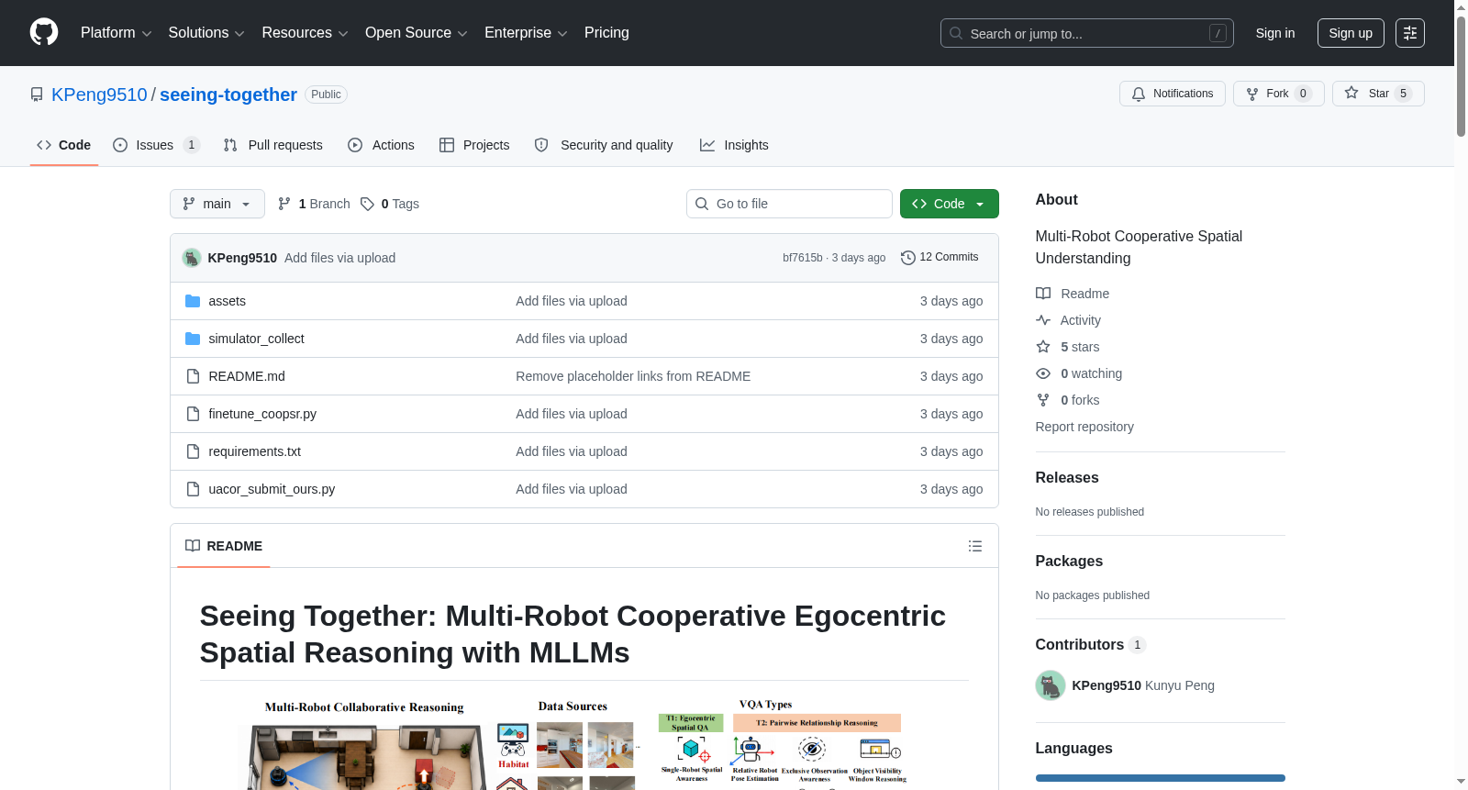Click the commit history clock icon
The width and height of the screenshot is (1468, 790).
click(x=908, y=258)
